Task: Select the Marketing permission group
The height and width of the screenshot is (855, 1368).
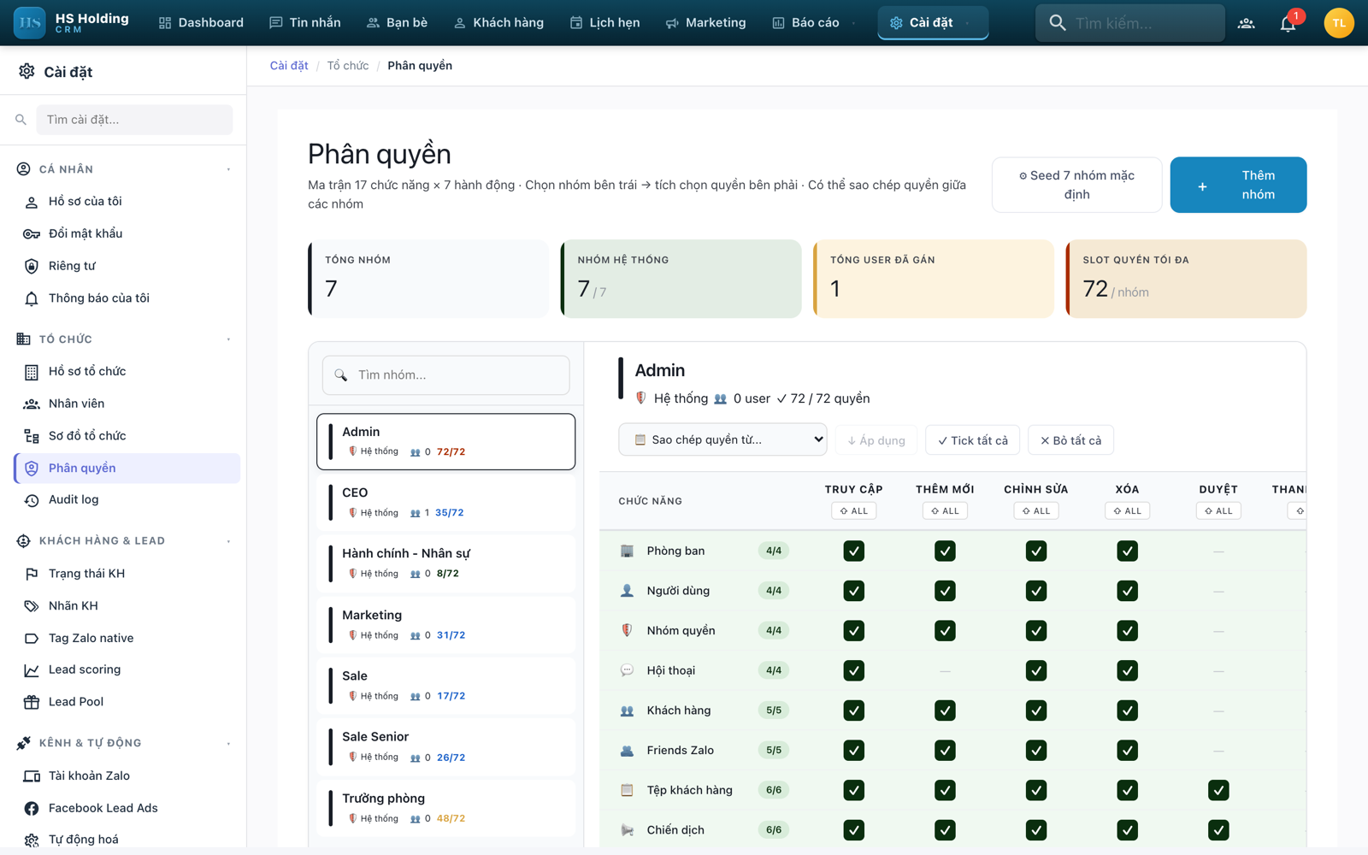Action: click(x=445, y=625)
